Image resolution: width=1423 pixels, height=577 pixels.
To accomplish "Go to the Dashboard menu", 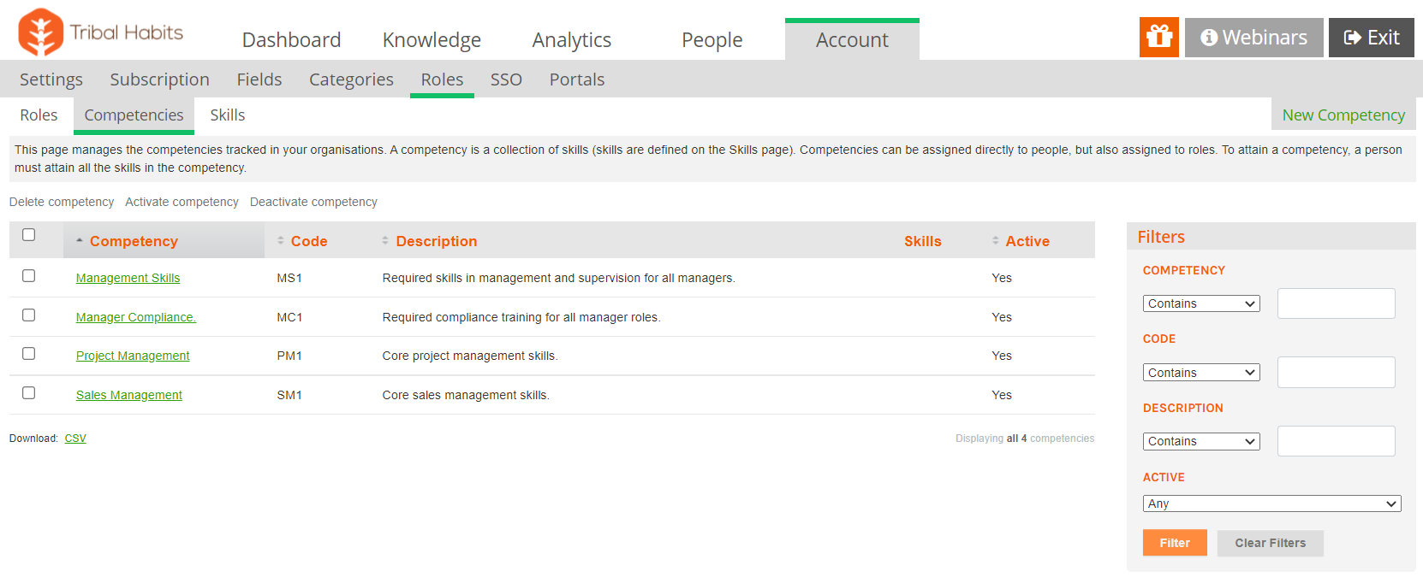I will tap(291, 40).
